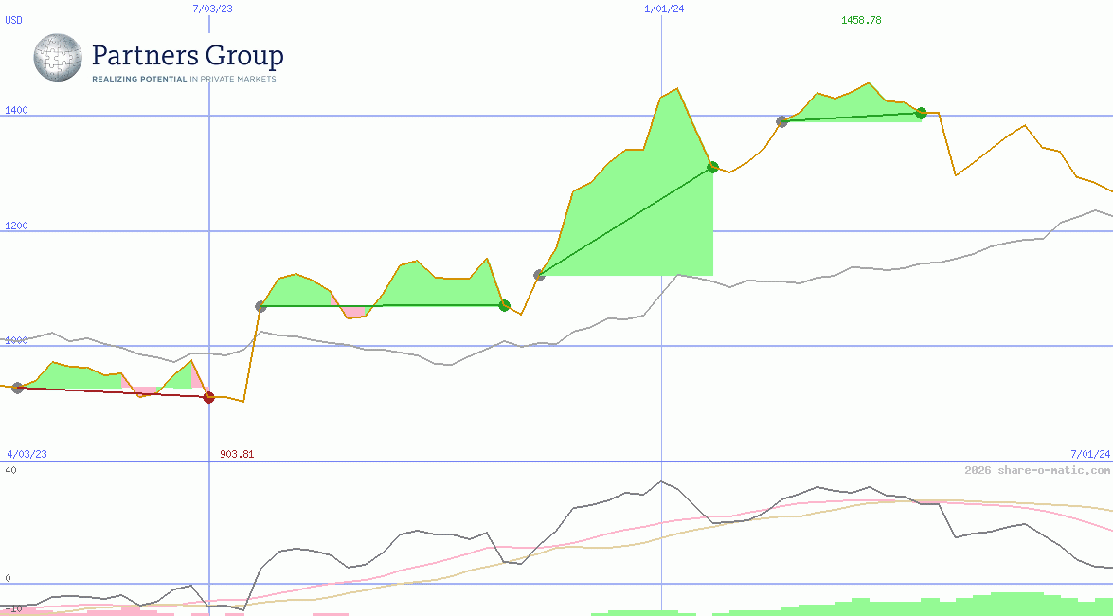Select the green marker at the 1400 trendline end
Viewport: 1113px width, 616px height.
click(921, 114)
